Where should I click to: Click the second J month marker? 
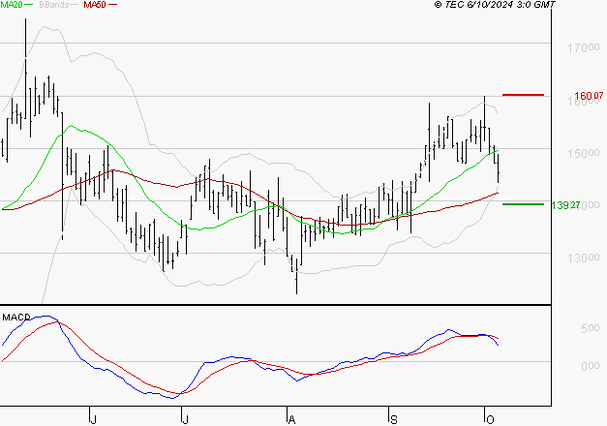pos(185,420)
